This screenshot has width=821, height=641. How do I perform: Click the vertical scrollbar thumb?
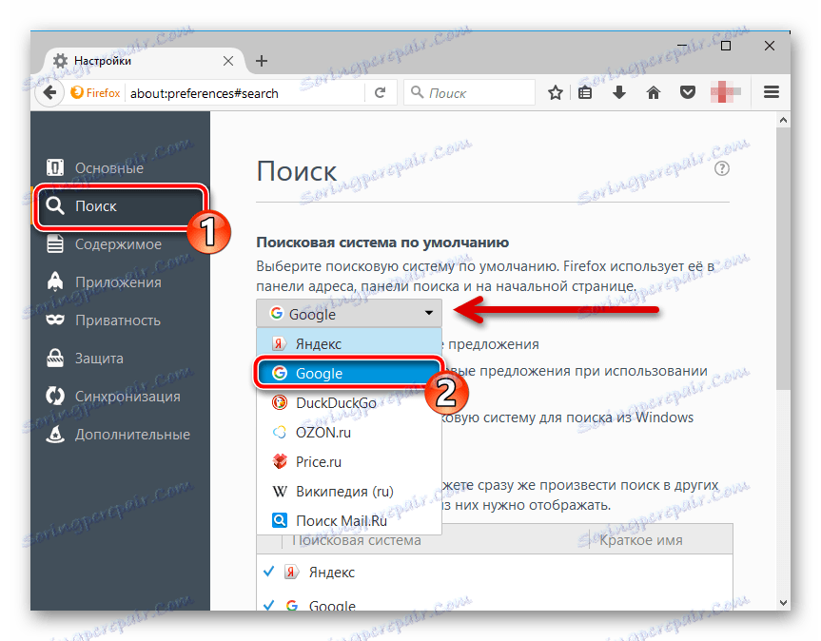(783, 259)
